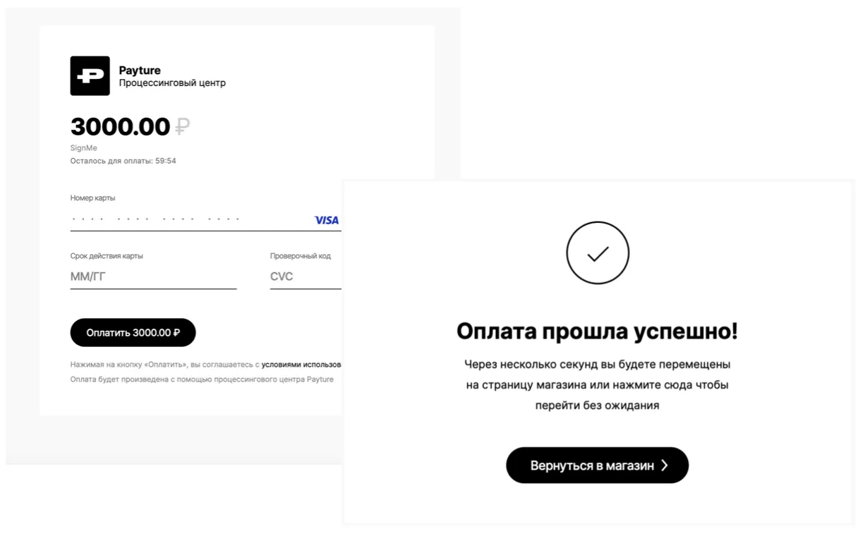Click the grey ruble sign beside the amount
Screen dimensions: 865x536
(182, 127)
